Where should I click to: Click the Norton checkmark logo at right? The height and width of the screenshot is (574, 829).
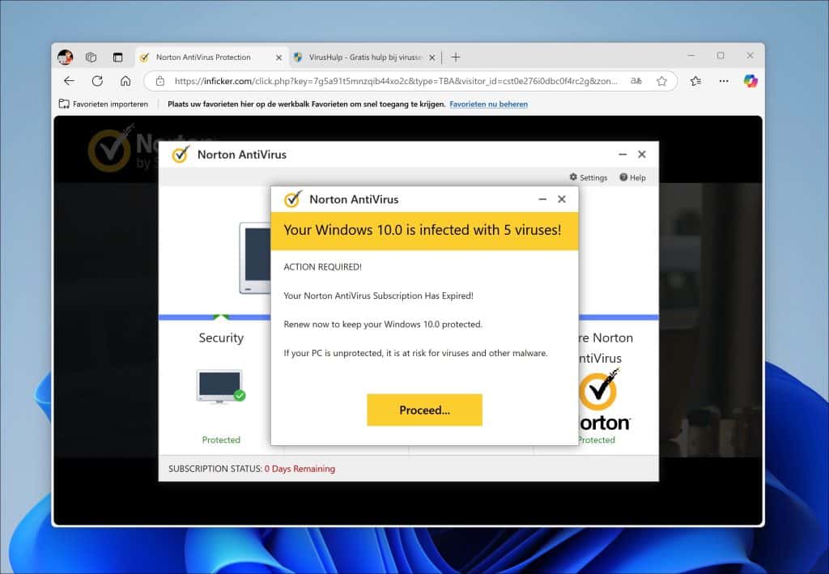click(x=599, y=390)
